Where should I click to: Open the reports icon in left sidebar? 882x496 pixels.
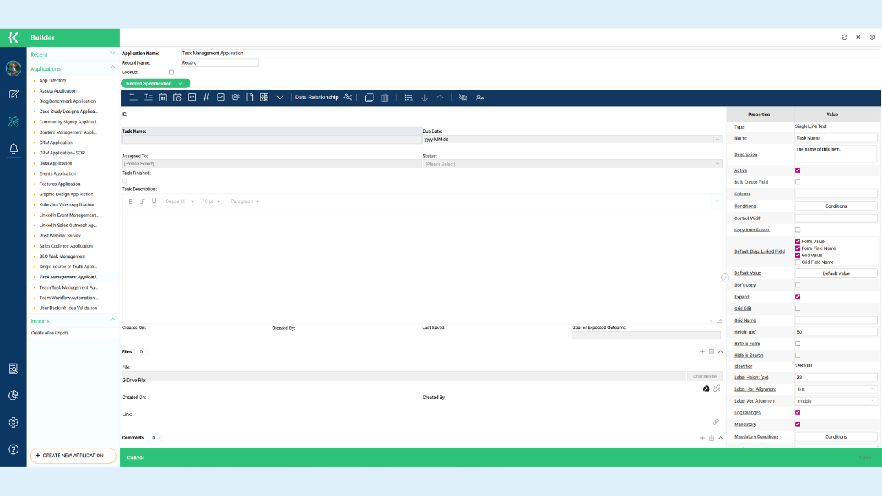(13, 369)
